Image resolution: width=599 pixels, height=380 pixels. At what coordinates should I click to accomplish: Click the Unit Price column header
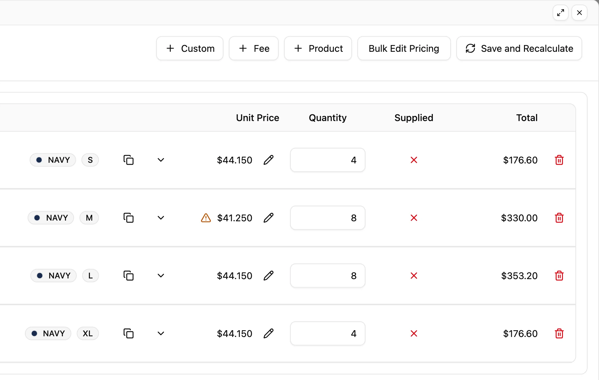pos(258,118)
